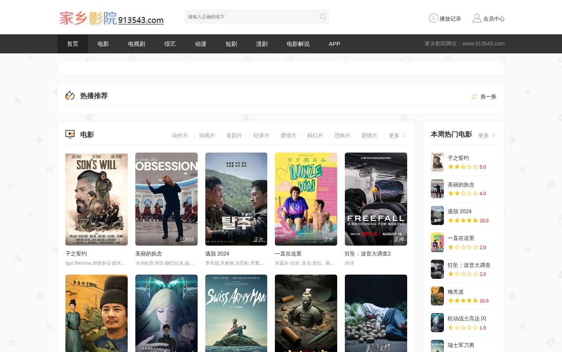Click the 美丽的执念 title under the poster
This screenshot has width=562, height=352.
149,254
